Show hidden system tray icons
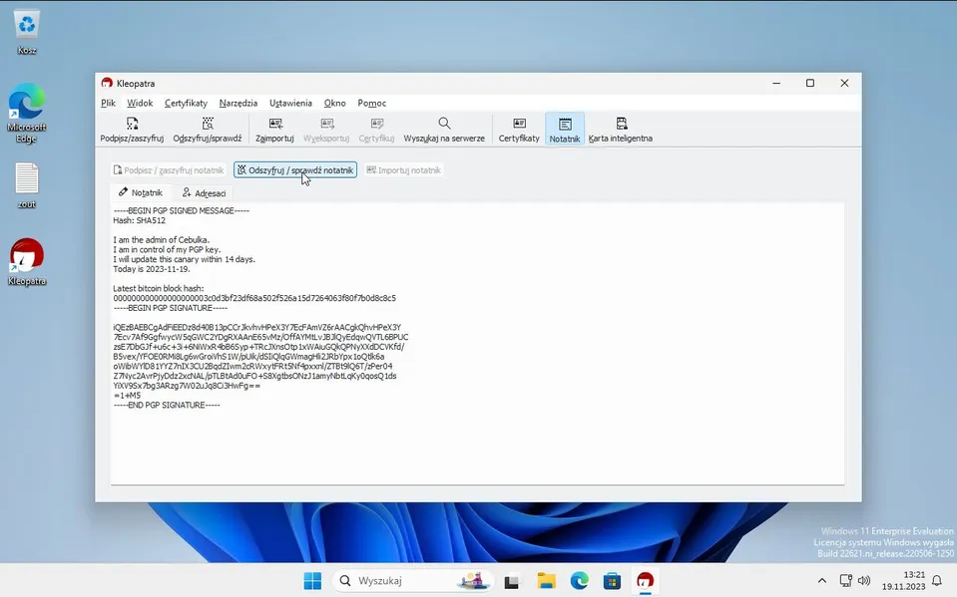 [x=822, y=580]
